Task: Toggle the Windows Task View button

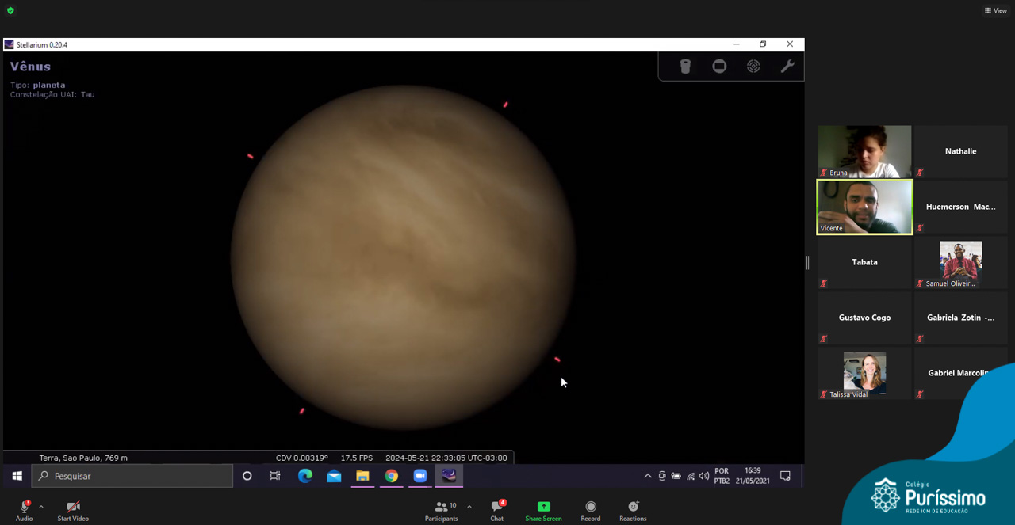Action: point(275,476)
